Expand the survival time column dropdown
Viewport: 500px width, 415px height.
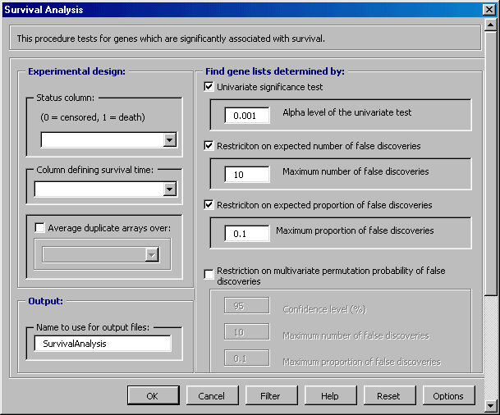pos(169,189)
